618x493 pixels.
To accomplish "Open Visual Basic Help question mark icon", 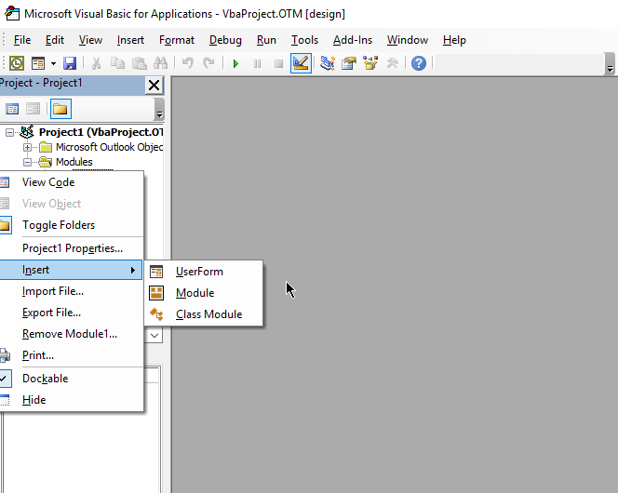I will pos(419,63).
